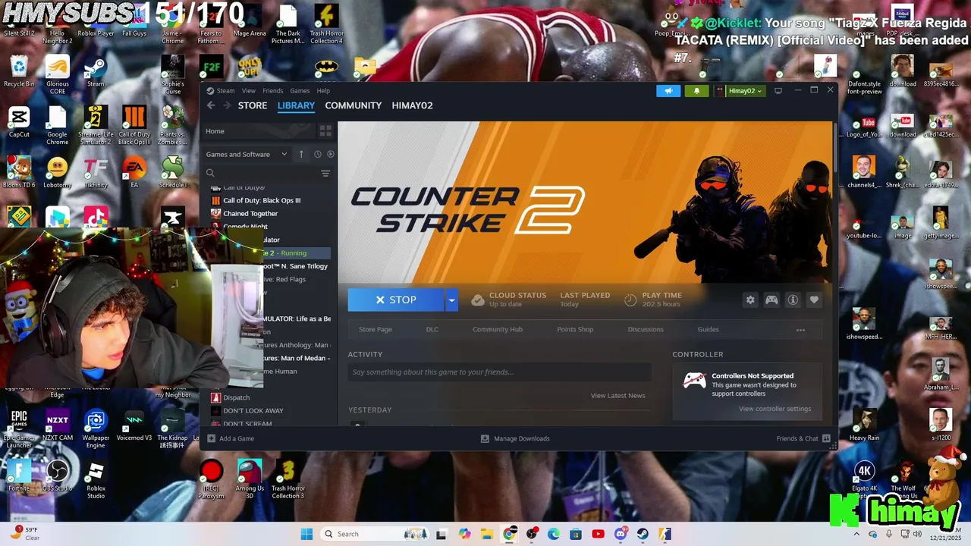Click Library Home button
This screenshot has height=546, width=971.
[259, 131]
